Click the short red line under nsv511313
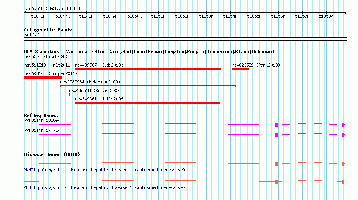The width and height of the screenshot is (358, 200). (31, 69)
